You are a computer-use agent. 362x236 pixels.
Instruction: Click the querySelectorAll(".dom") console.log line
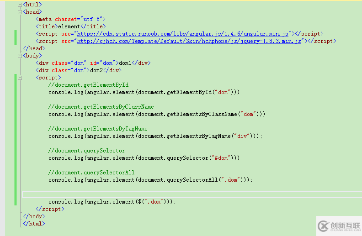(150, 180)
